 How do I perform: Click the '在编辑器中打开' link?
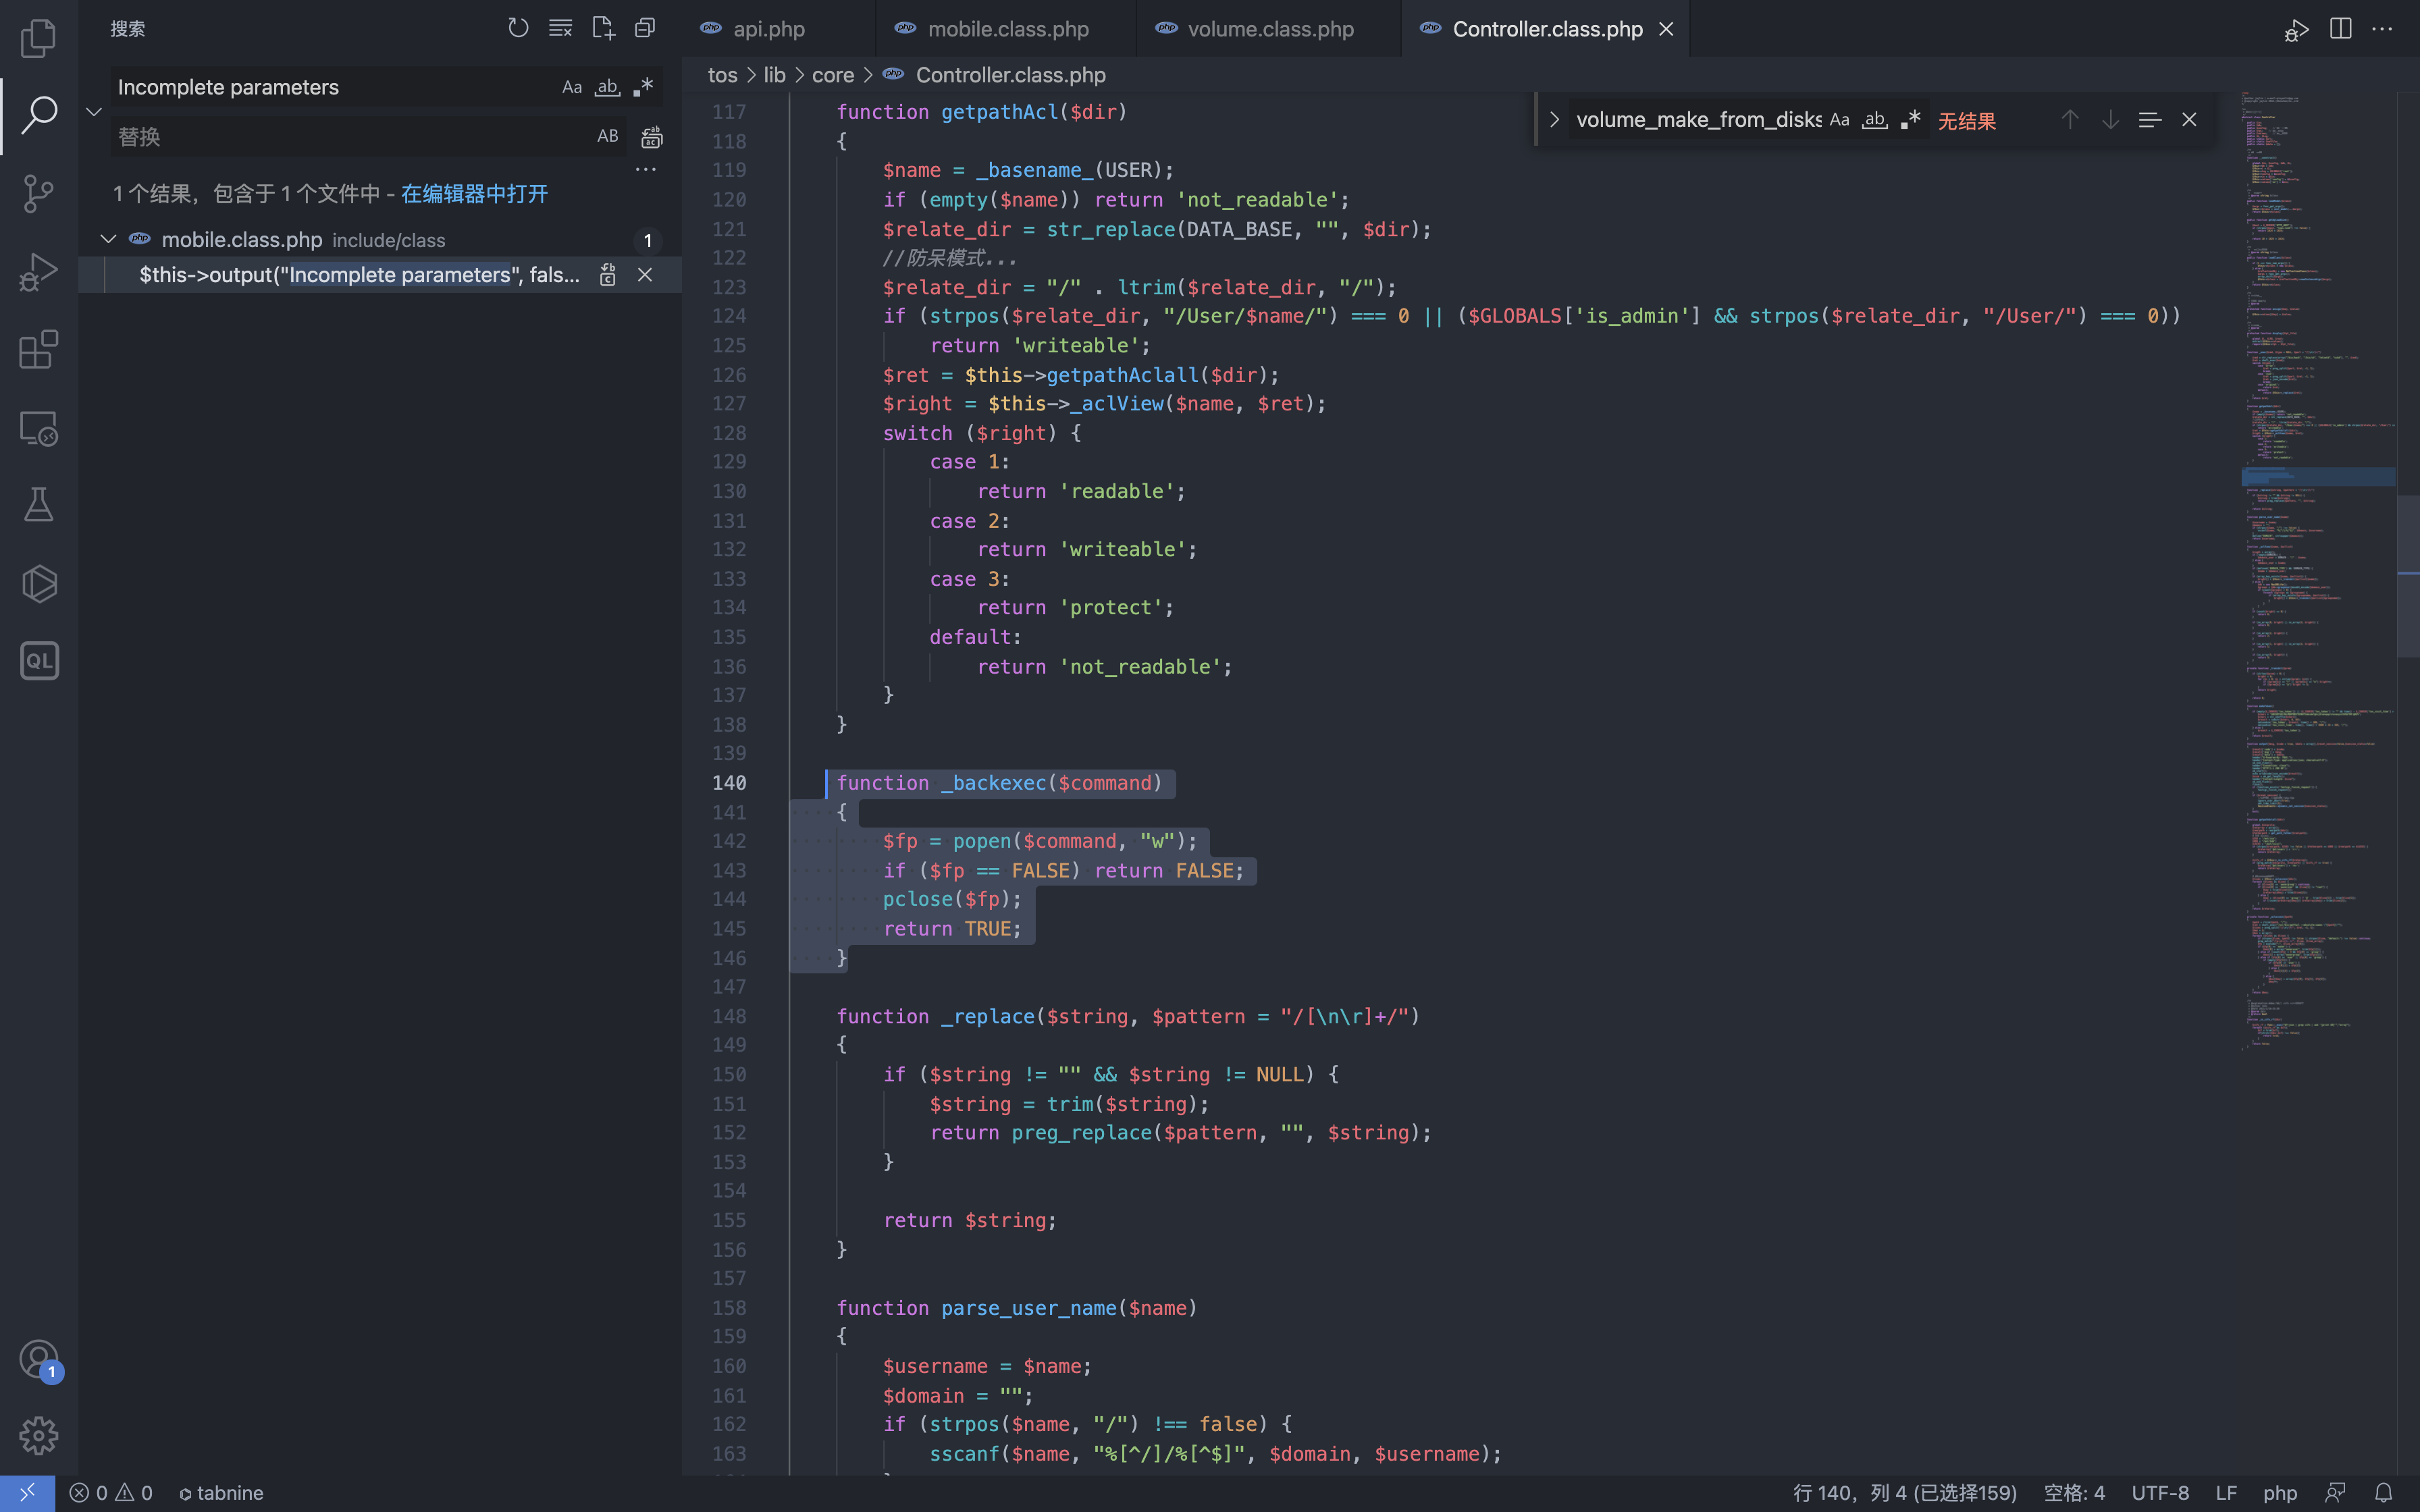click(474, 194)
